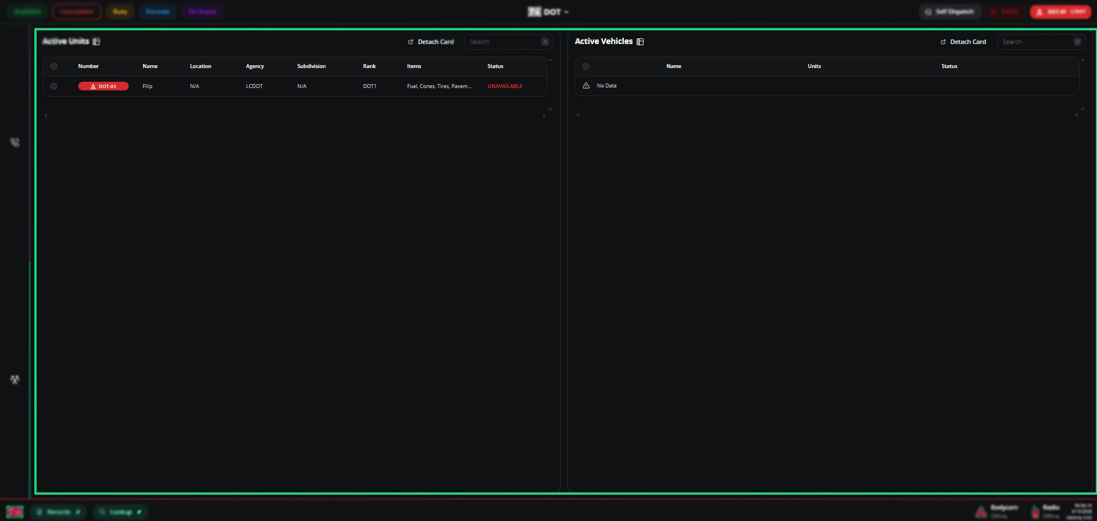Sort Active Vehicles by Units column

click(814, 66)
